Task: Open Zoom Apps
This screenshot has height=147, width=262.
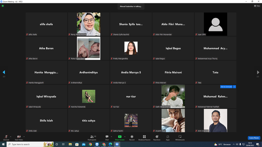Action: point(168,138)
